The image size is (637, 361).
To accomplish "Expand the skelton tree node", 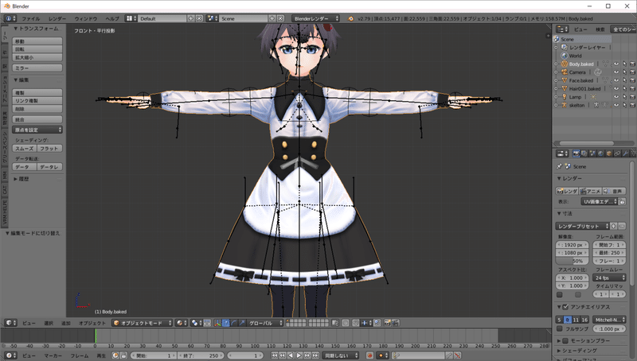I will pos(556,105).
